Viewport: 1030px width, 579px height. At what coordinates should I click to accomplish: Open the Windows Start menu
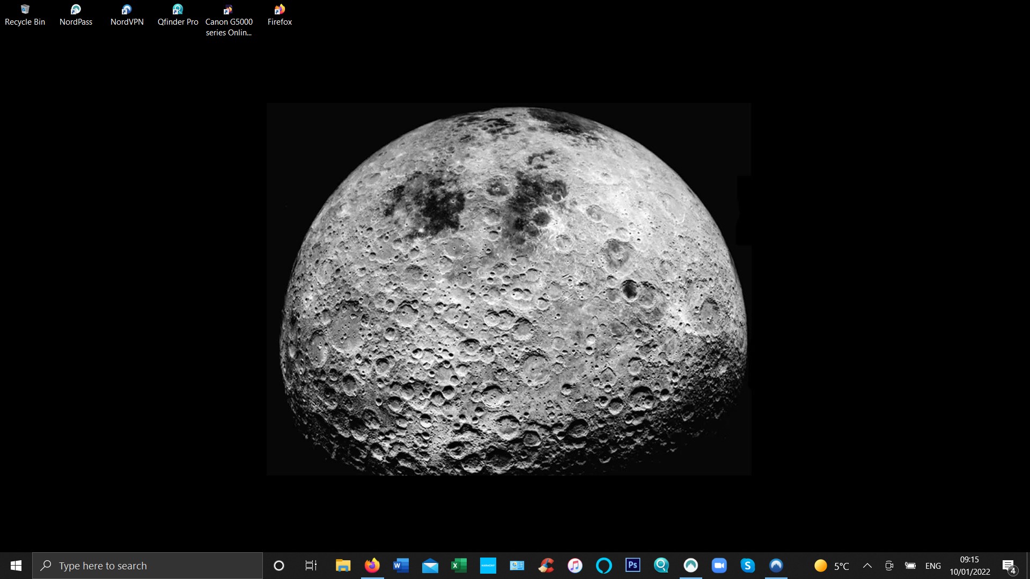16,566
